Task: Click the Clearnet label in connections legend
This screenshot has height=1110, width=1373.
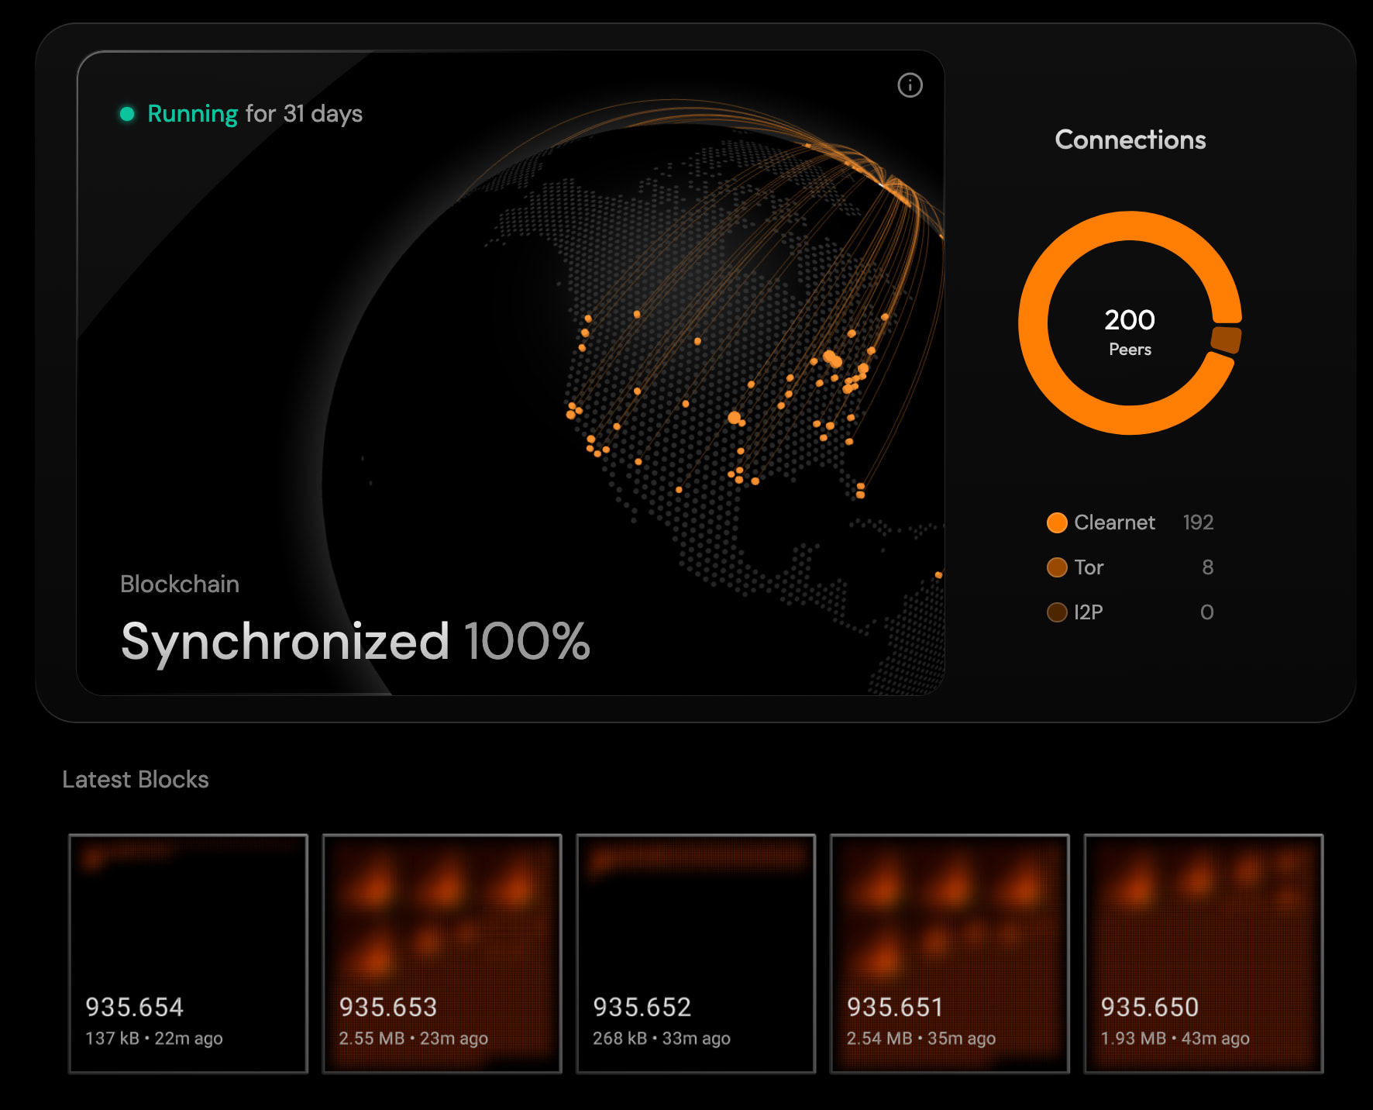Action: click(x=1114, y=522)
